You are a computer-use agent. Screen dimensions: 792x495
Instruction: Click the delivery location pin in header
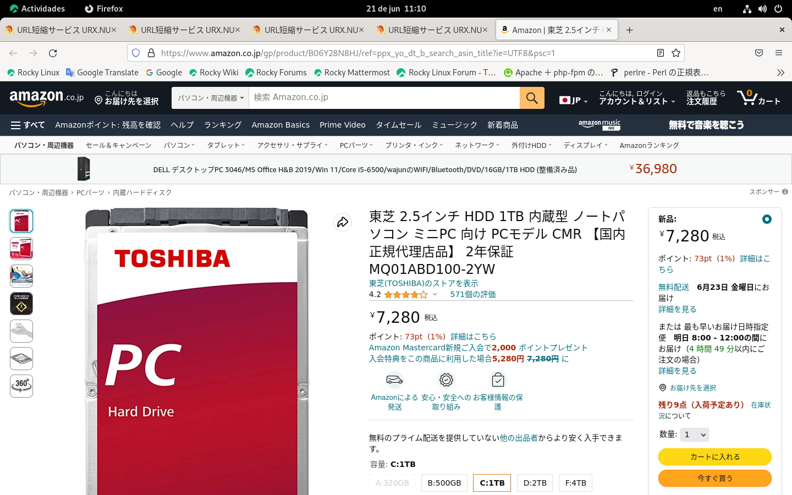pyautogui.click(x=98, y=100)
